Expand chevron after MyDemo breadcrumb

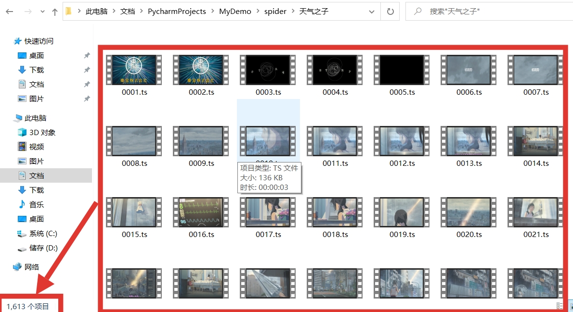[x=258, y=12]
